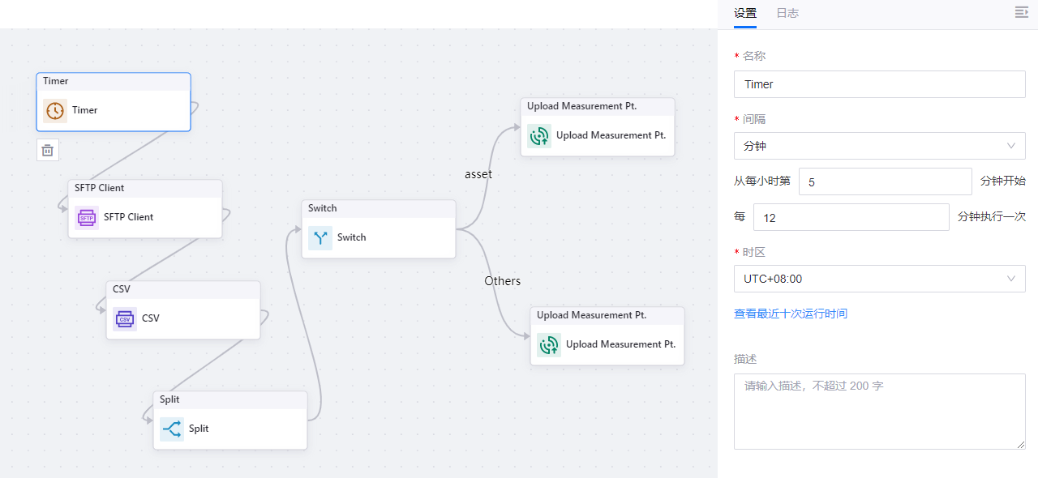
Task: Delete the selected node with trash icon
Action: click(x=48, y=150)
